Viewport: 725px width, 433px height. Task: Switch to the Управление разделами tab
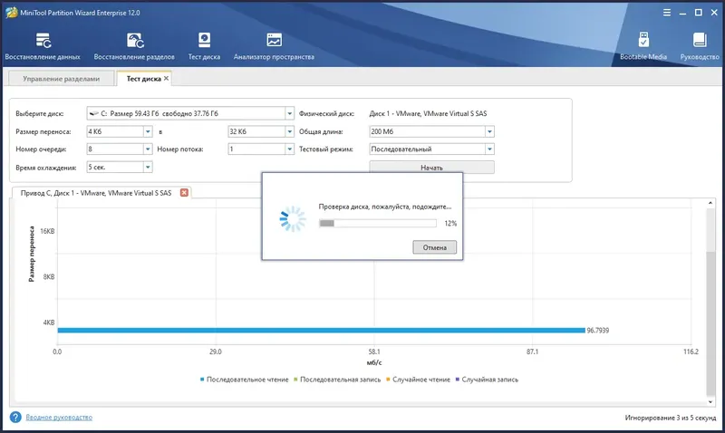tap(61, 79)
